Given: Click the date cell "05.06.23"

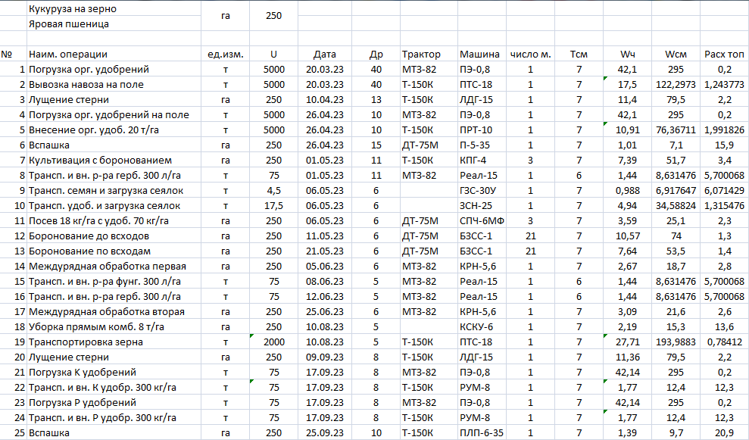Looking at the screenshot, I should coord(325,266).
